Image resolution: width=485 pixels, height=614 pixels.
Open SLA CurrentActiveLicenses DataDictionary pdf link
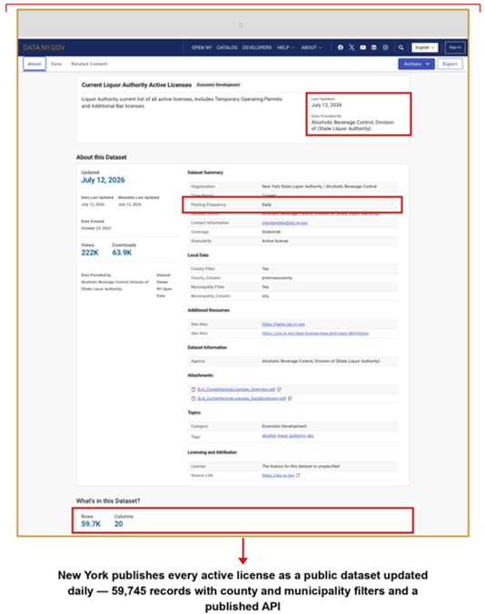[242, 398]
